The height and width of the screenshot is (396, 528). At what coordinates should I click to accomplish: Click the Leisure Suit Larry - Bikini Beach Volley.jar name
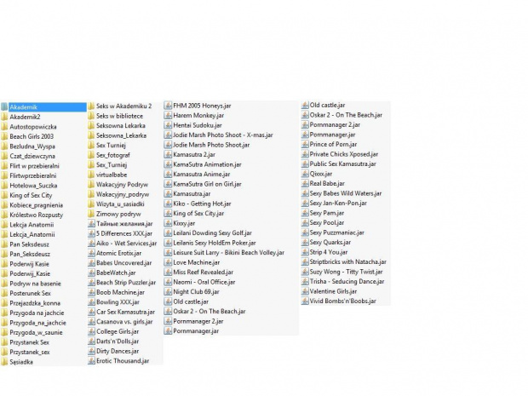[x=228, y=253]
